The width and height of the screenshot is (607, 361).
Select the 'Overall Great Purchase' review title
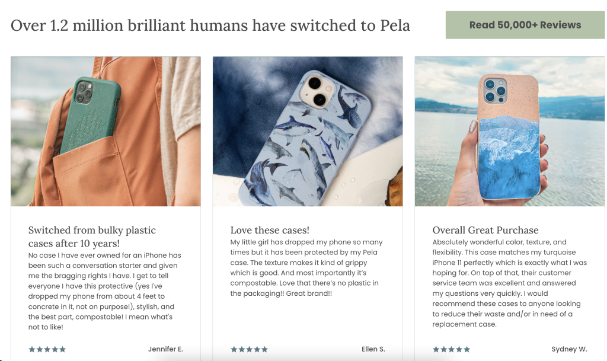click(485, 230)
